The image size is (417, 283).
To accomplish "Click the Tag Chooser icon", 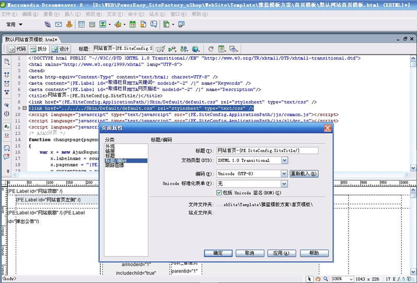I will [x=181, y=25].
